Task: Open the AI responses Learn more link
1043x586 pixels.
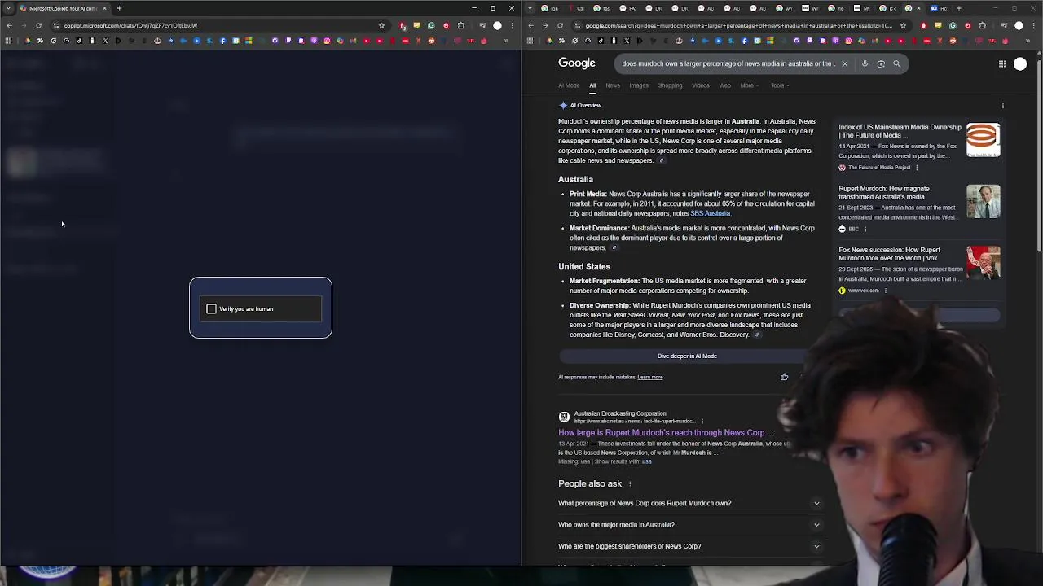Action: point(649,378)
